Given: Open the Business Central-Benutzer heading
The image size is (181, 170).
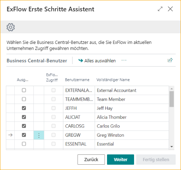Looking at the screenshot, I should (37, 61).
